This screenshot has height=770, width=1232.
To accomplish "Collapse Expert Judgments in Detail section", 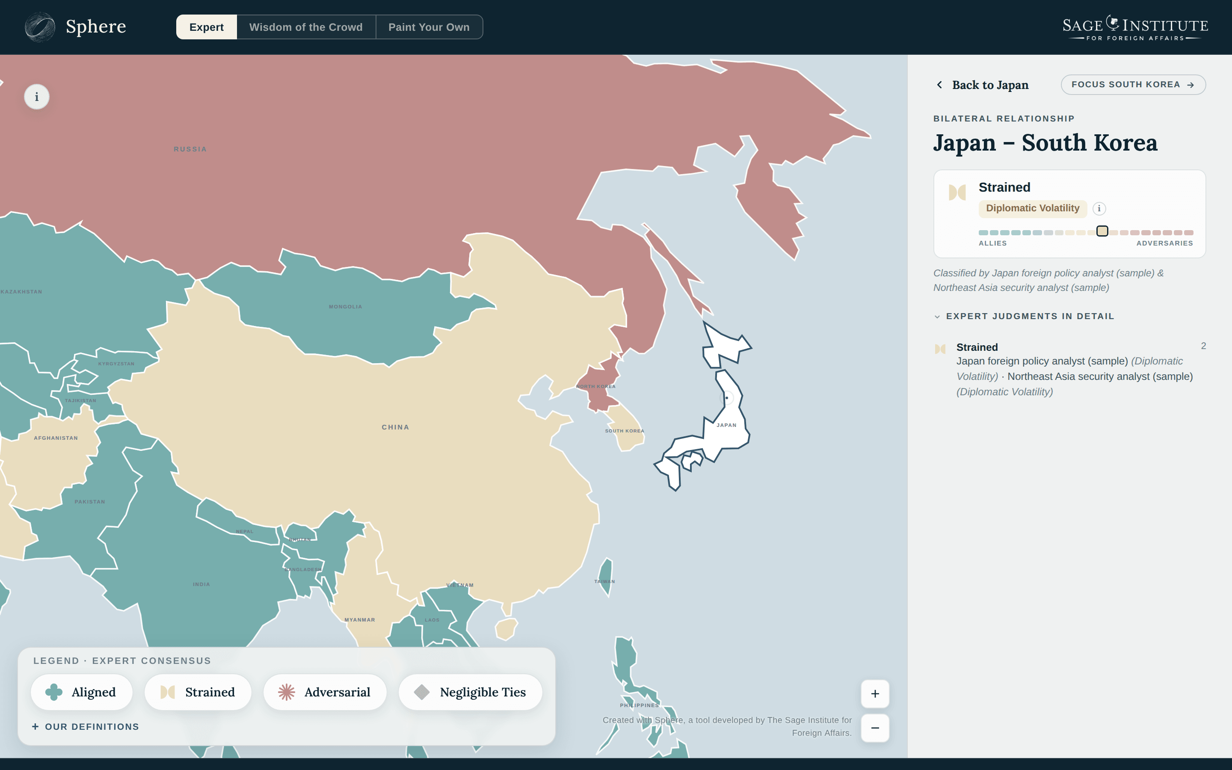I will click(x=1024, y=316).
